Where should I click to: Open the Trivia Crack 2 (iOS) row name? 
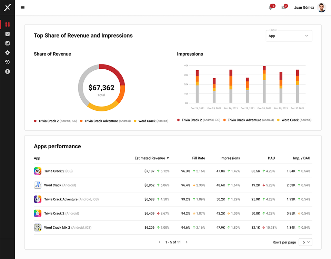58,171
